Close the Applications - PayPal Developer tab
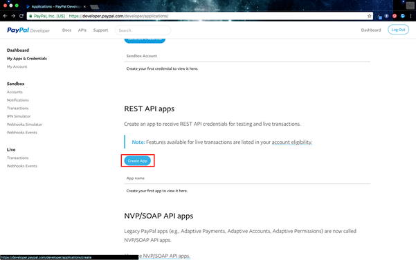This screenshot has height=260, width=416. coord(84,7)
